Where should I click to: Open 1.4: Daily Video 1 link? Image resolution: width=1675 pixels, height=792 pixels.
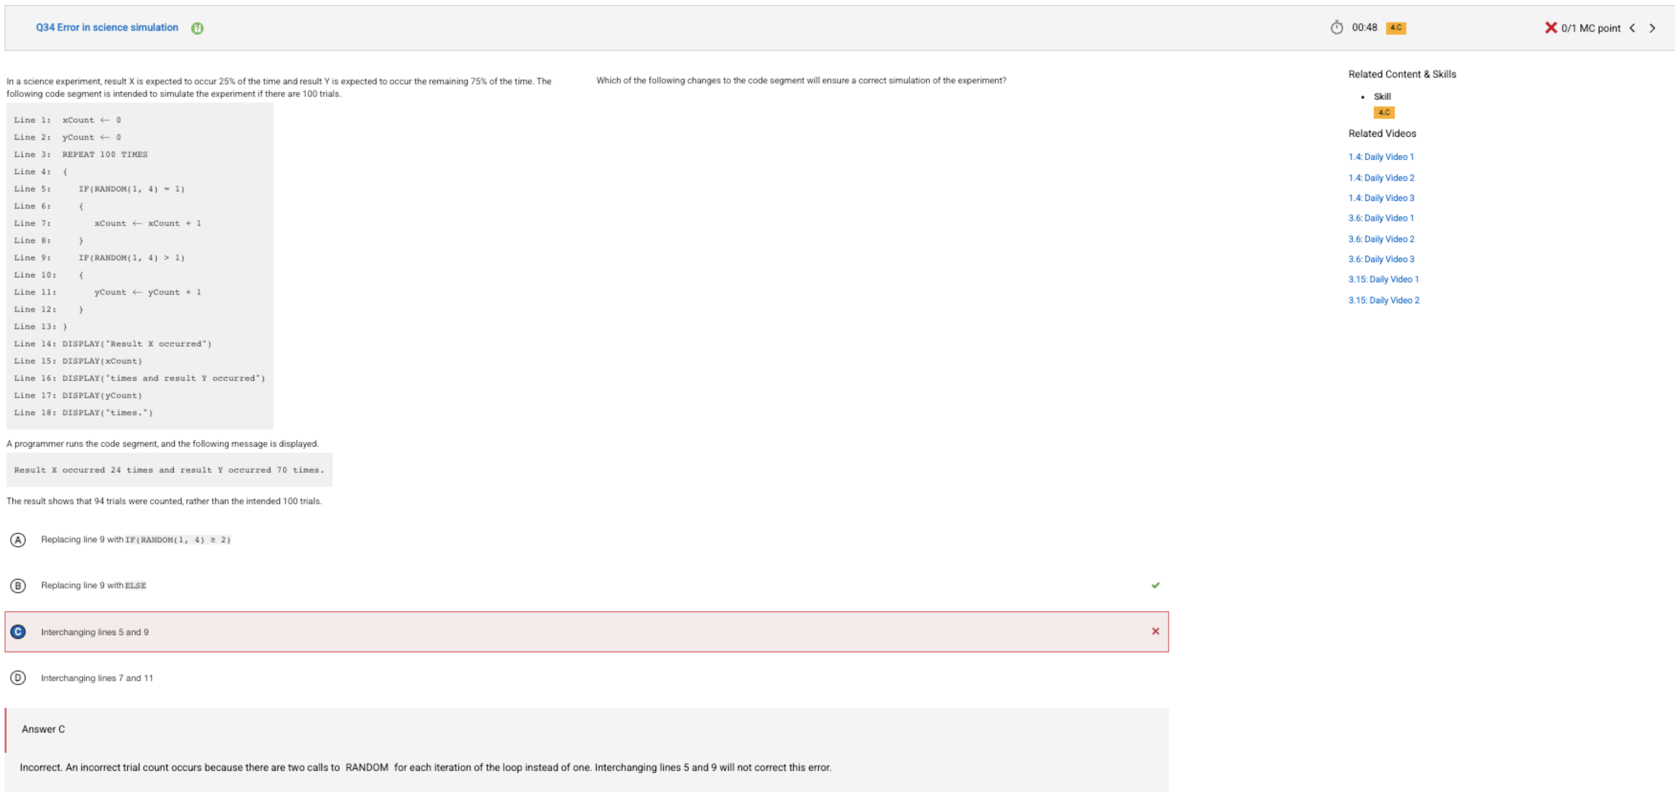tap(1381, 157)
